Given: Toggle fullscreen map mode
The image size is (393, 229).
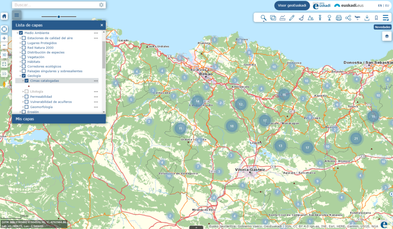Looking at the screenshot, I should (4, 64).
